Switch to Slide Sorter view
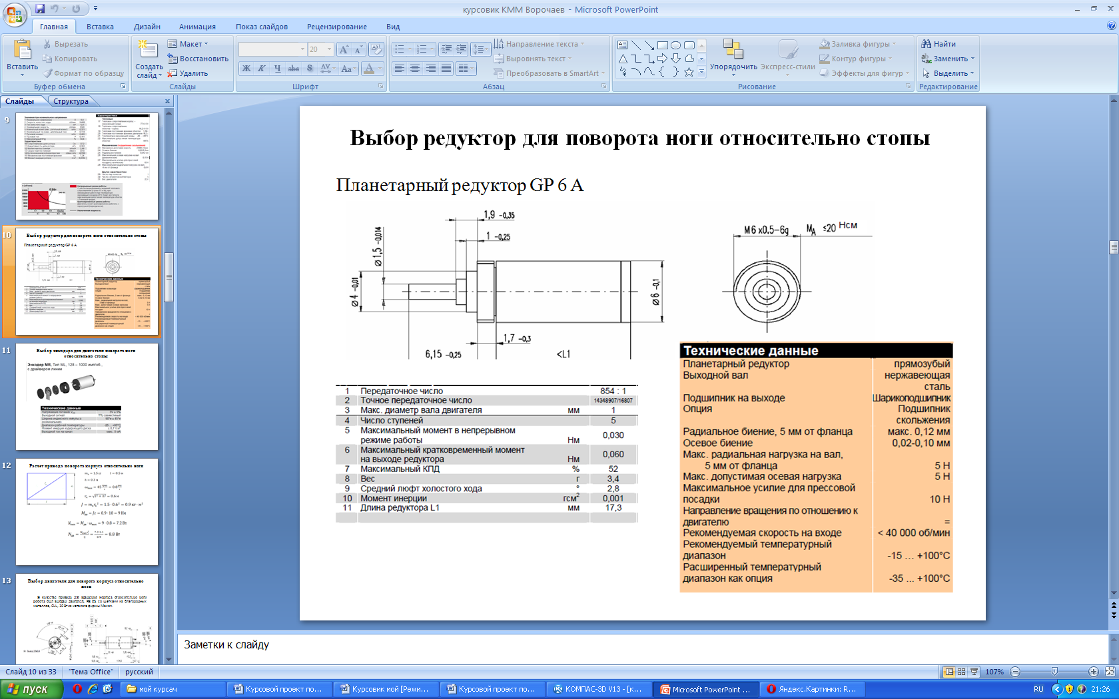Screen dimensions: 1119x699 click(961, 672)
